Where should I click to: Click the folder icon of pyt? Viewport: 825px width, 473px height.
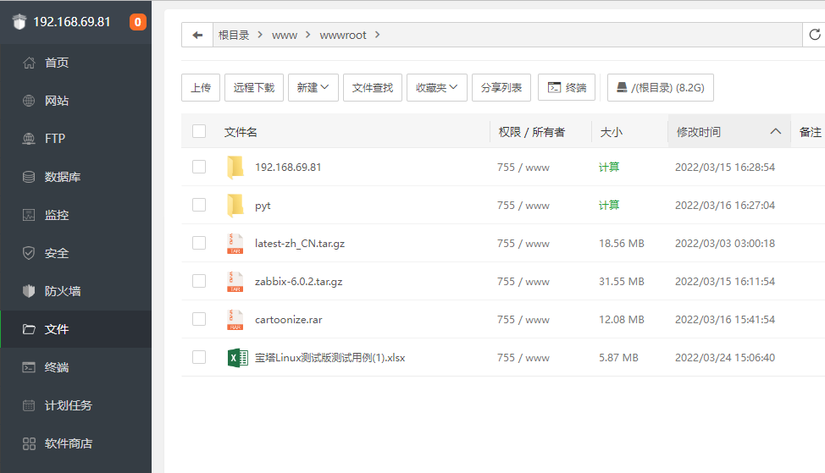click(x=235, y=206)
